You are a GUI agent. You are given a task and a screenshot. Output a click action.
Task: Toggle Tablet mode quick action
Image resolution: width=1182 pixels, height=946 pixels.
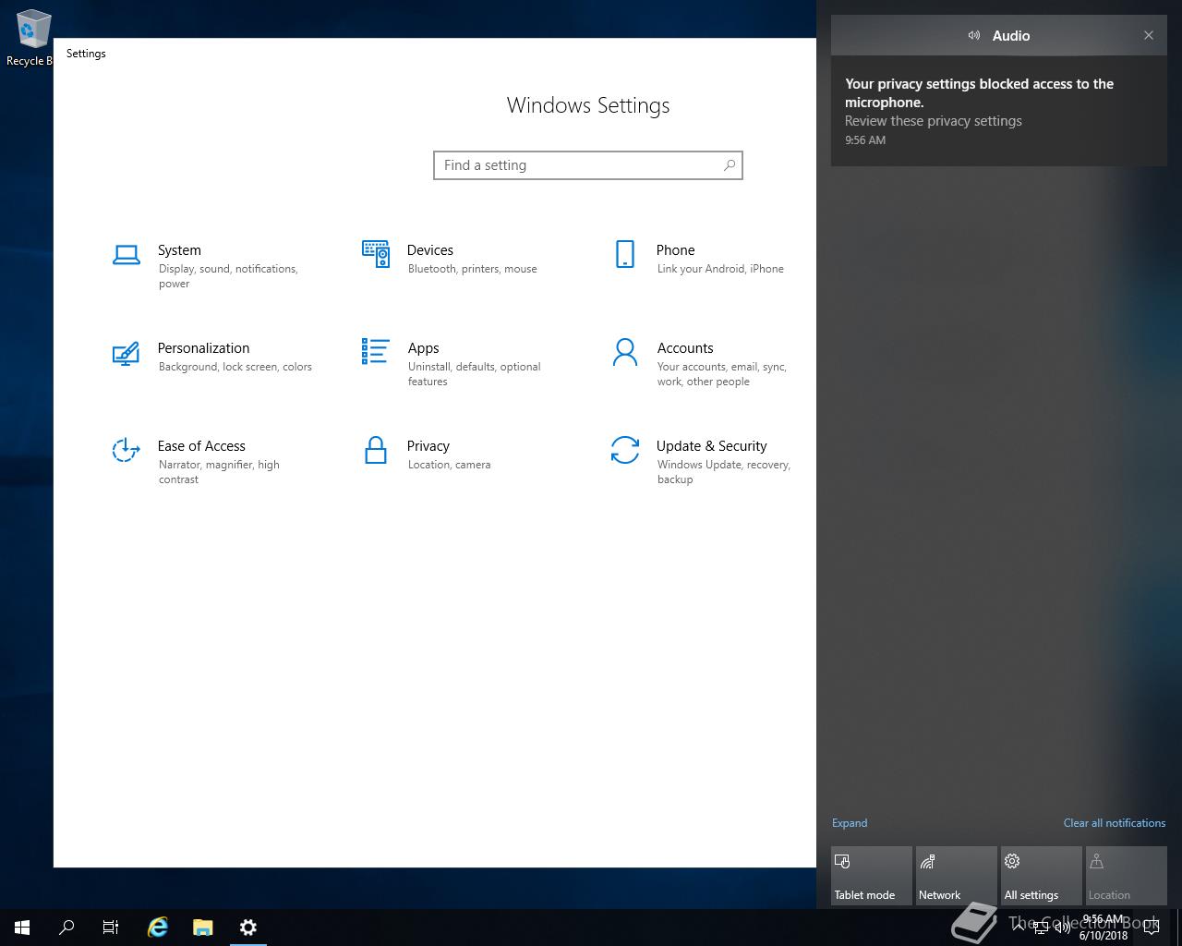872,876
